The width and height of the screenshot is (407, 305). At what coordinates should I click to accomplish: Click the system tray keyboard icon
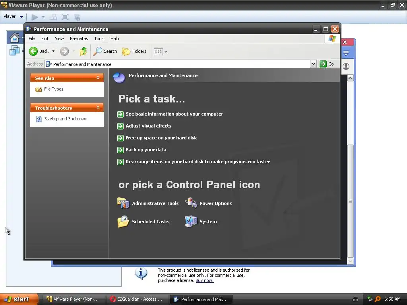355,299
